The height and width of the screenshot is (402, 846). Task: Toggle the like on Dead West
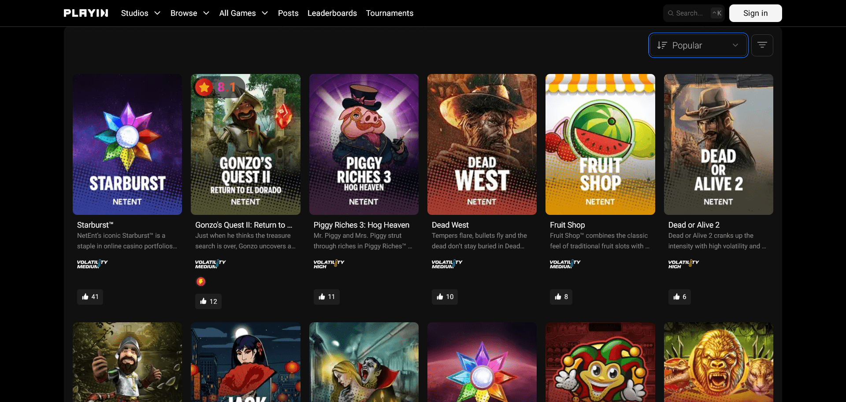coord(445,297)
